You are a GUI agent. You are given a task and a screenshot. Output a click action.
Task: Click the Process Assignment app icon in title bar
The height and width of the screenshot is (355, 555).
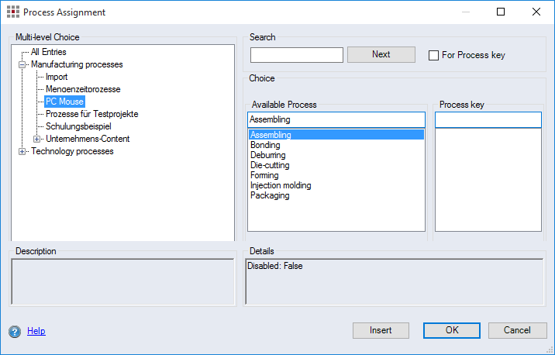click(12, 12)
